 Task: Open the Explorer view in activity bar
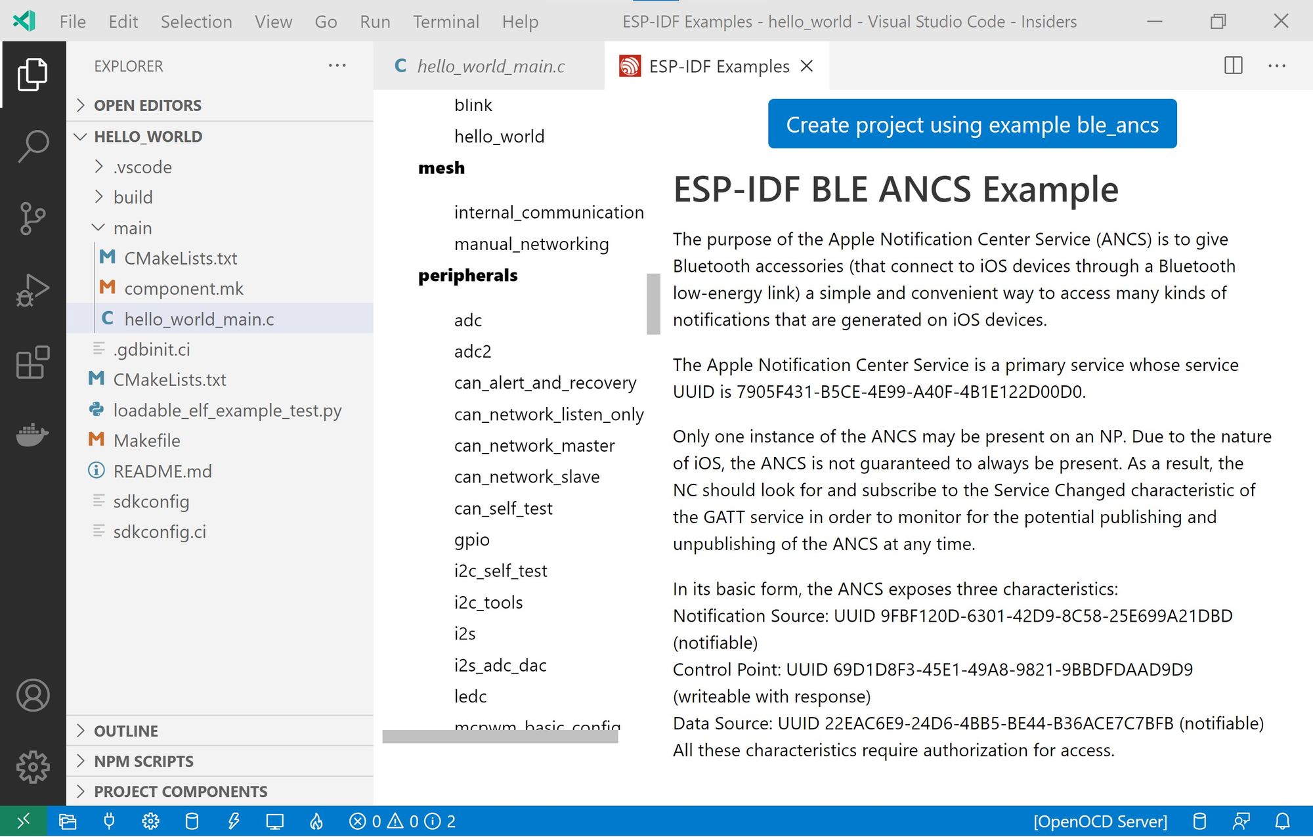33,74
